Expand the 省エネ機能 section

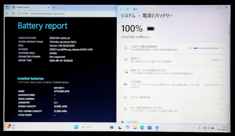point(174,84)
